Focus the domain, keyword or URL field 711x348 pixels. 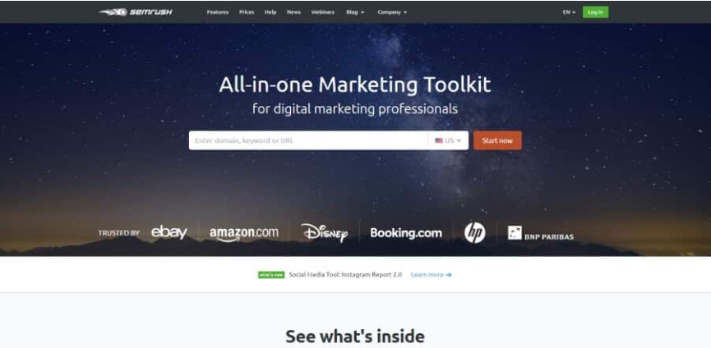[x=308, y=140]
